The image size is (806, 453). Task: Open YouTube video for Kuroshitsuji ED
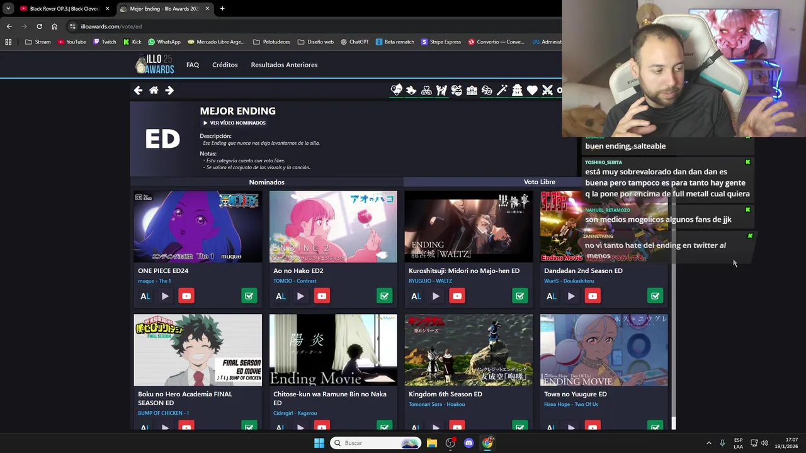[457, 296]
